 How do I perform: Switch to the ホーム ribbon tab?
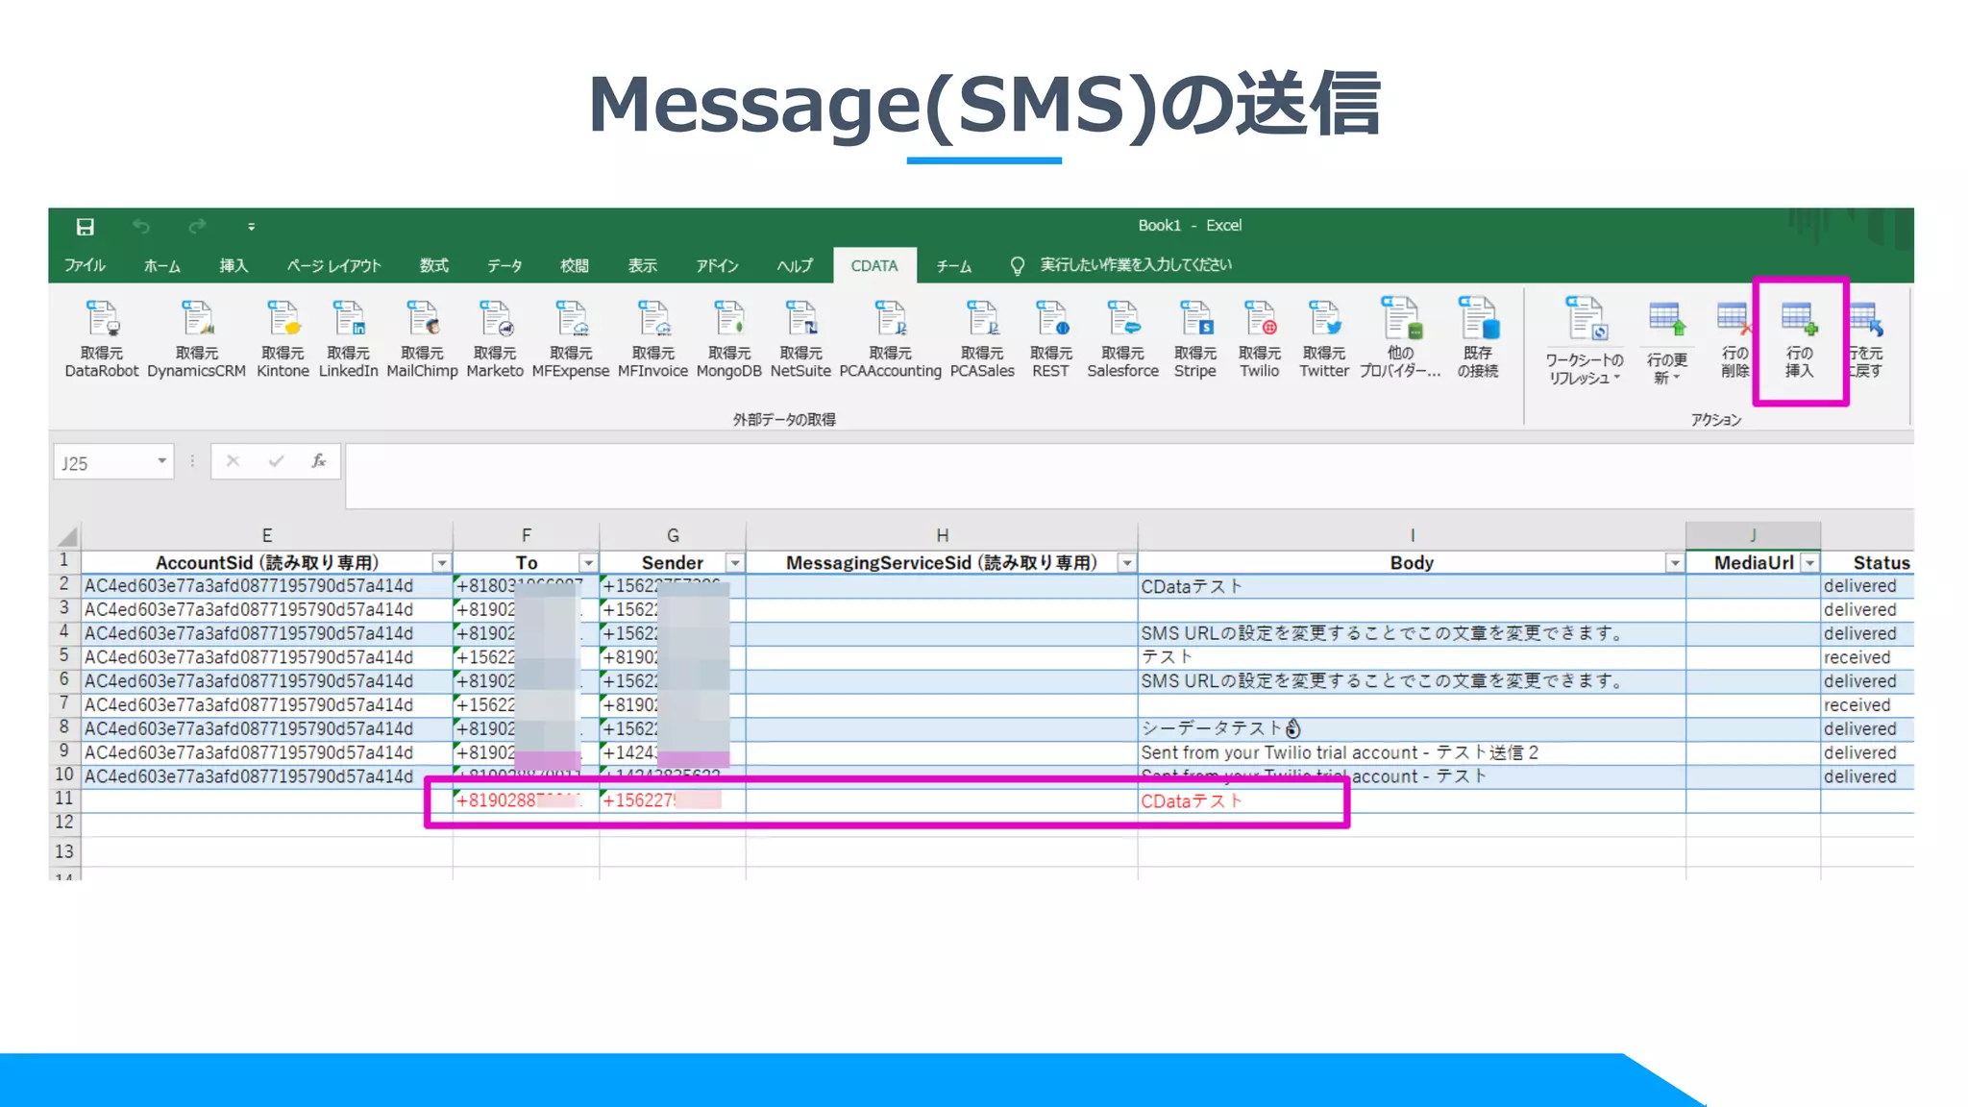click(x=161, y=265)
